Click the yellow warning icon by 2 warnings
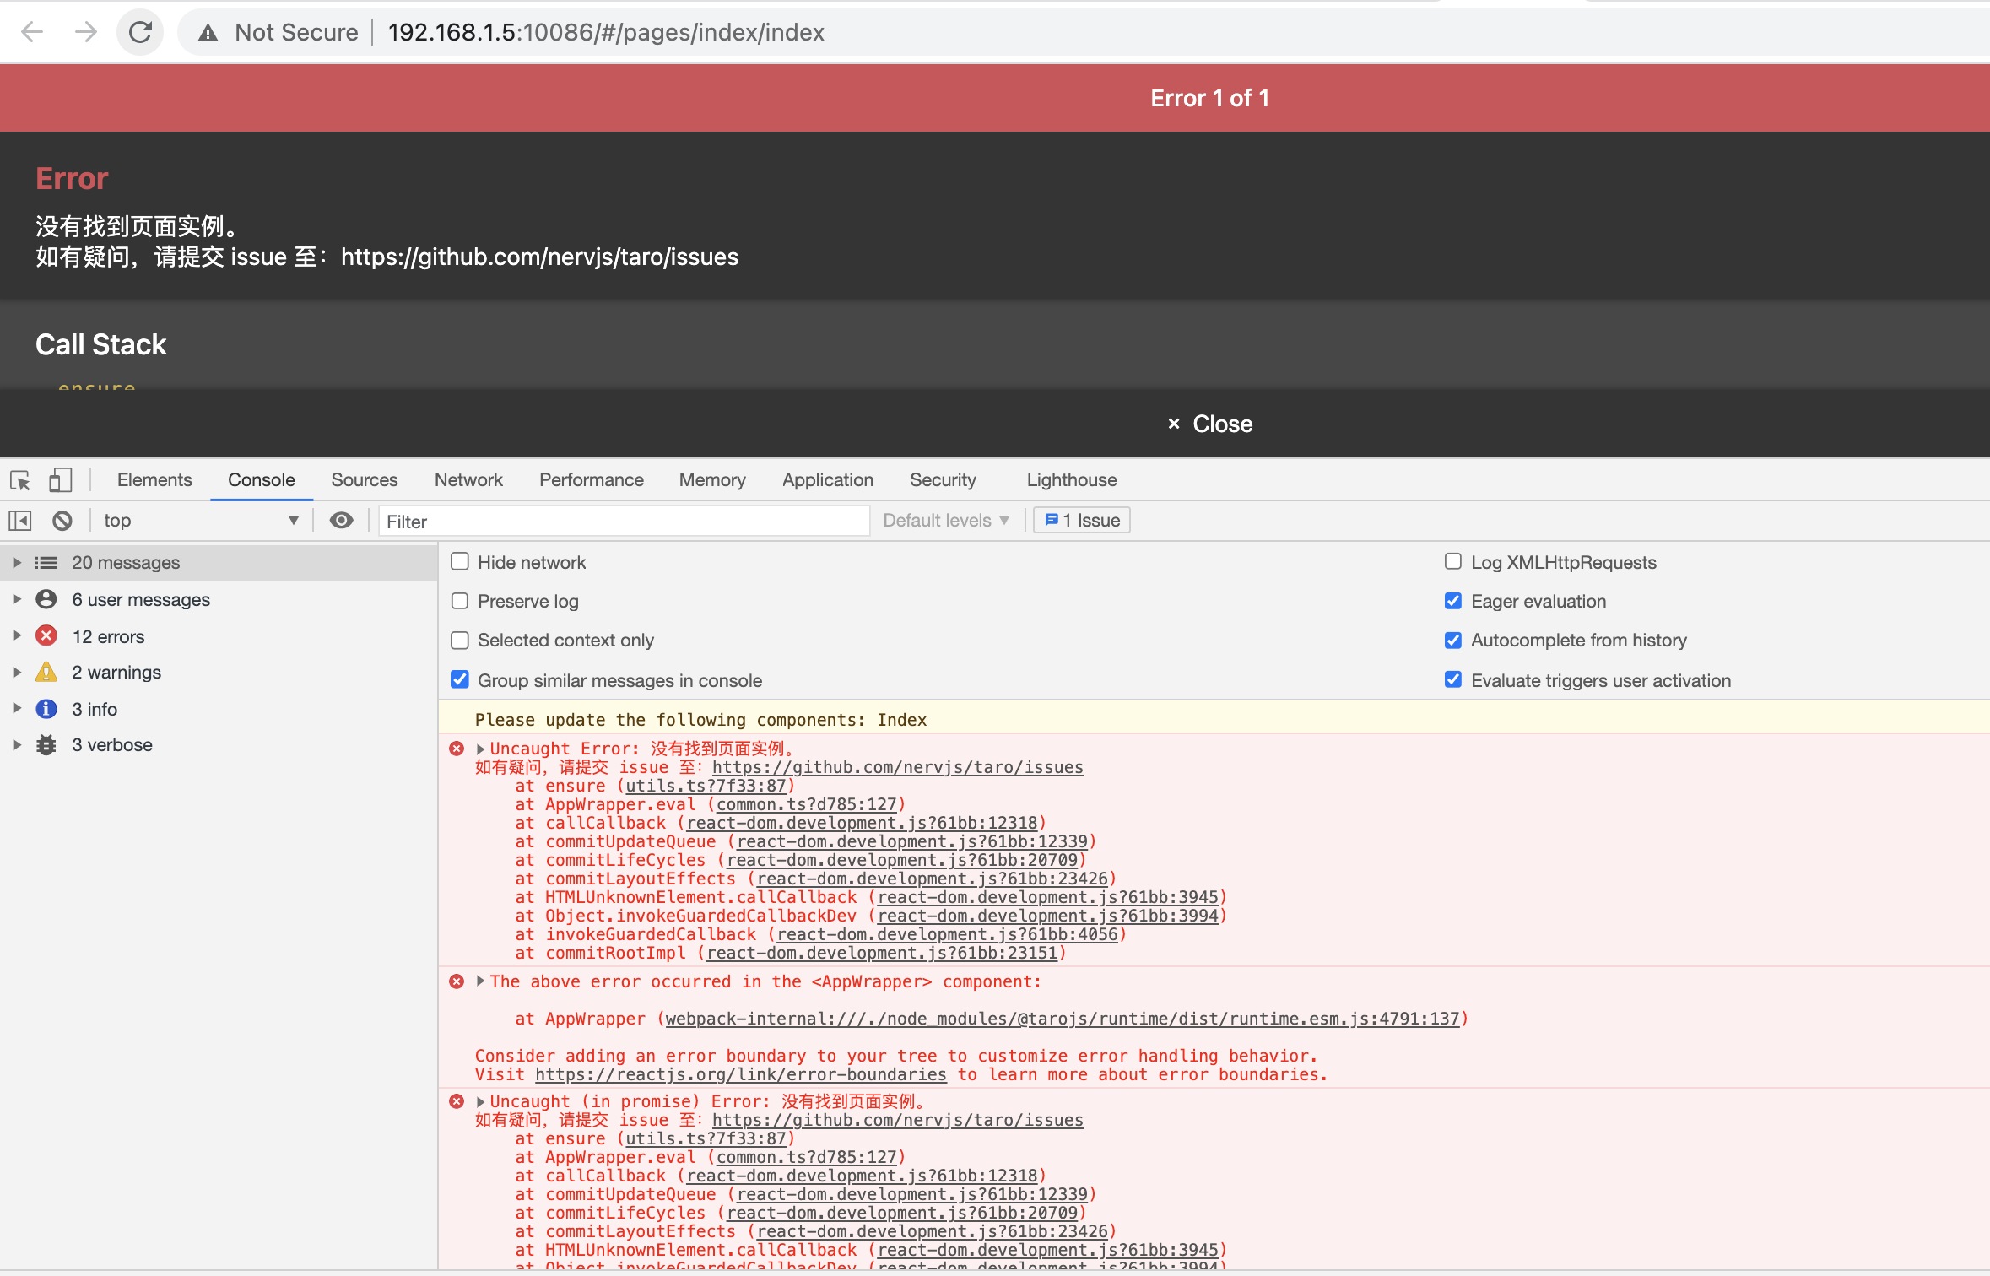 coord(46,671)
